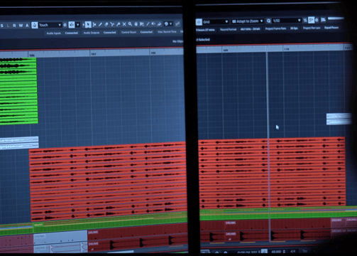Open the 1/32 quantize preset dropdown

(287, 21)
